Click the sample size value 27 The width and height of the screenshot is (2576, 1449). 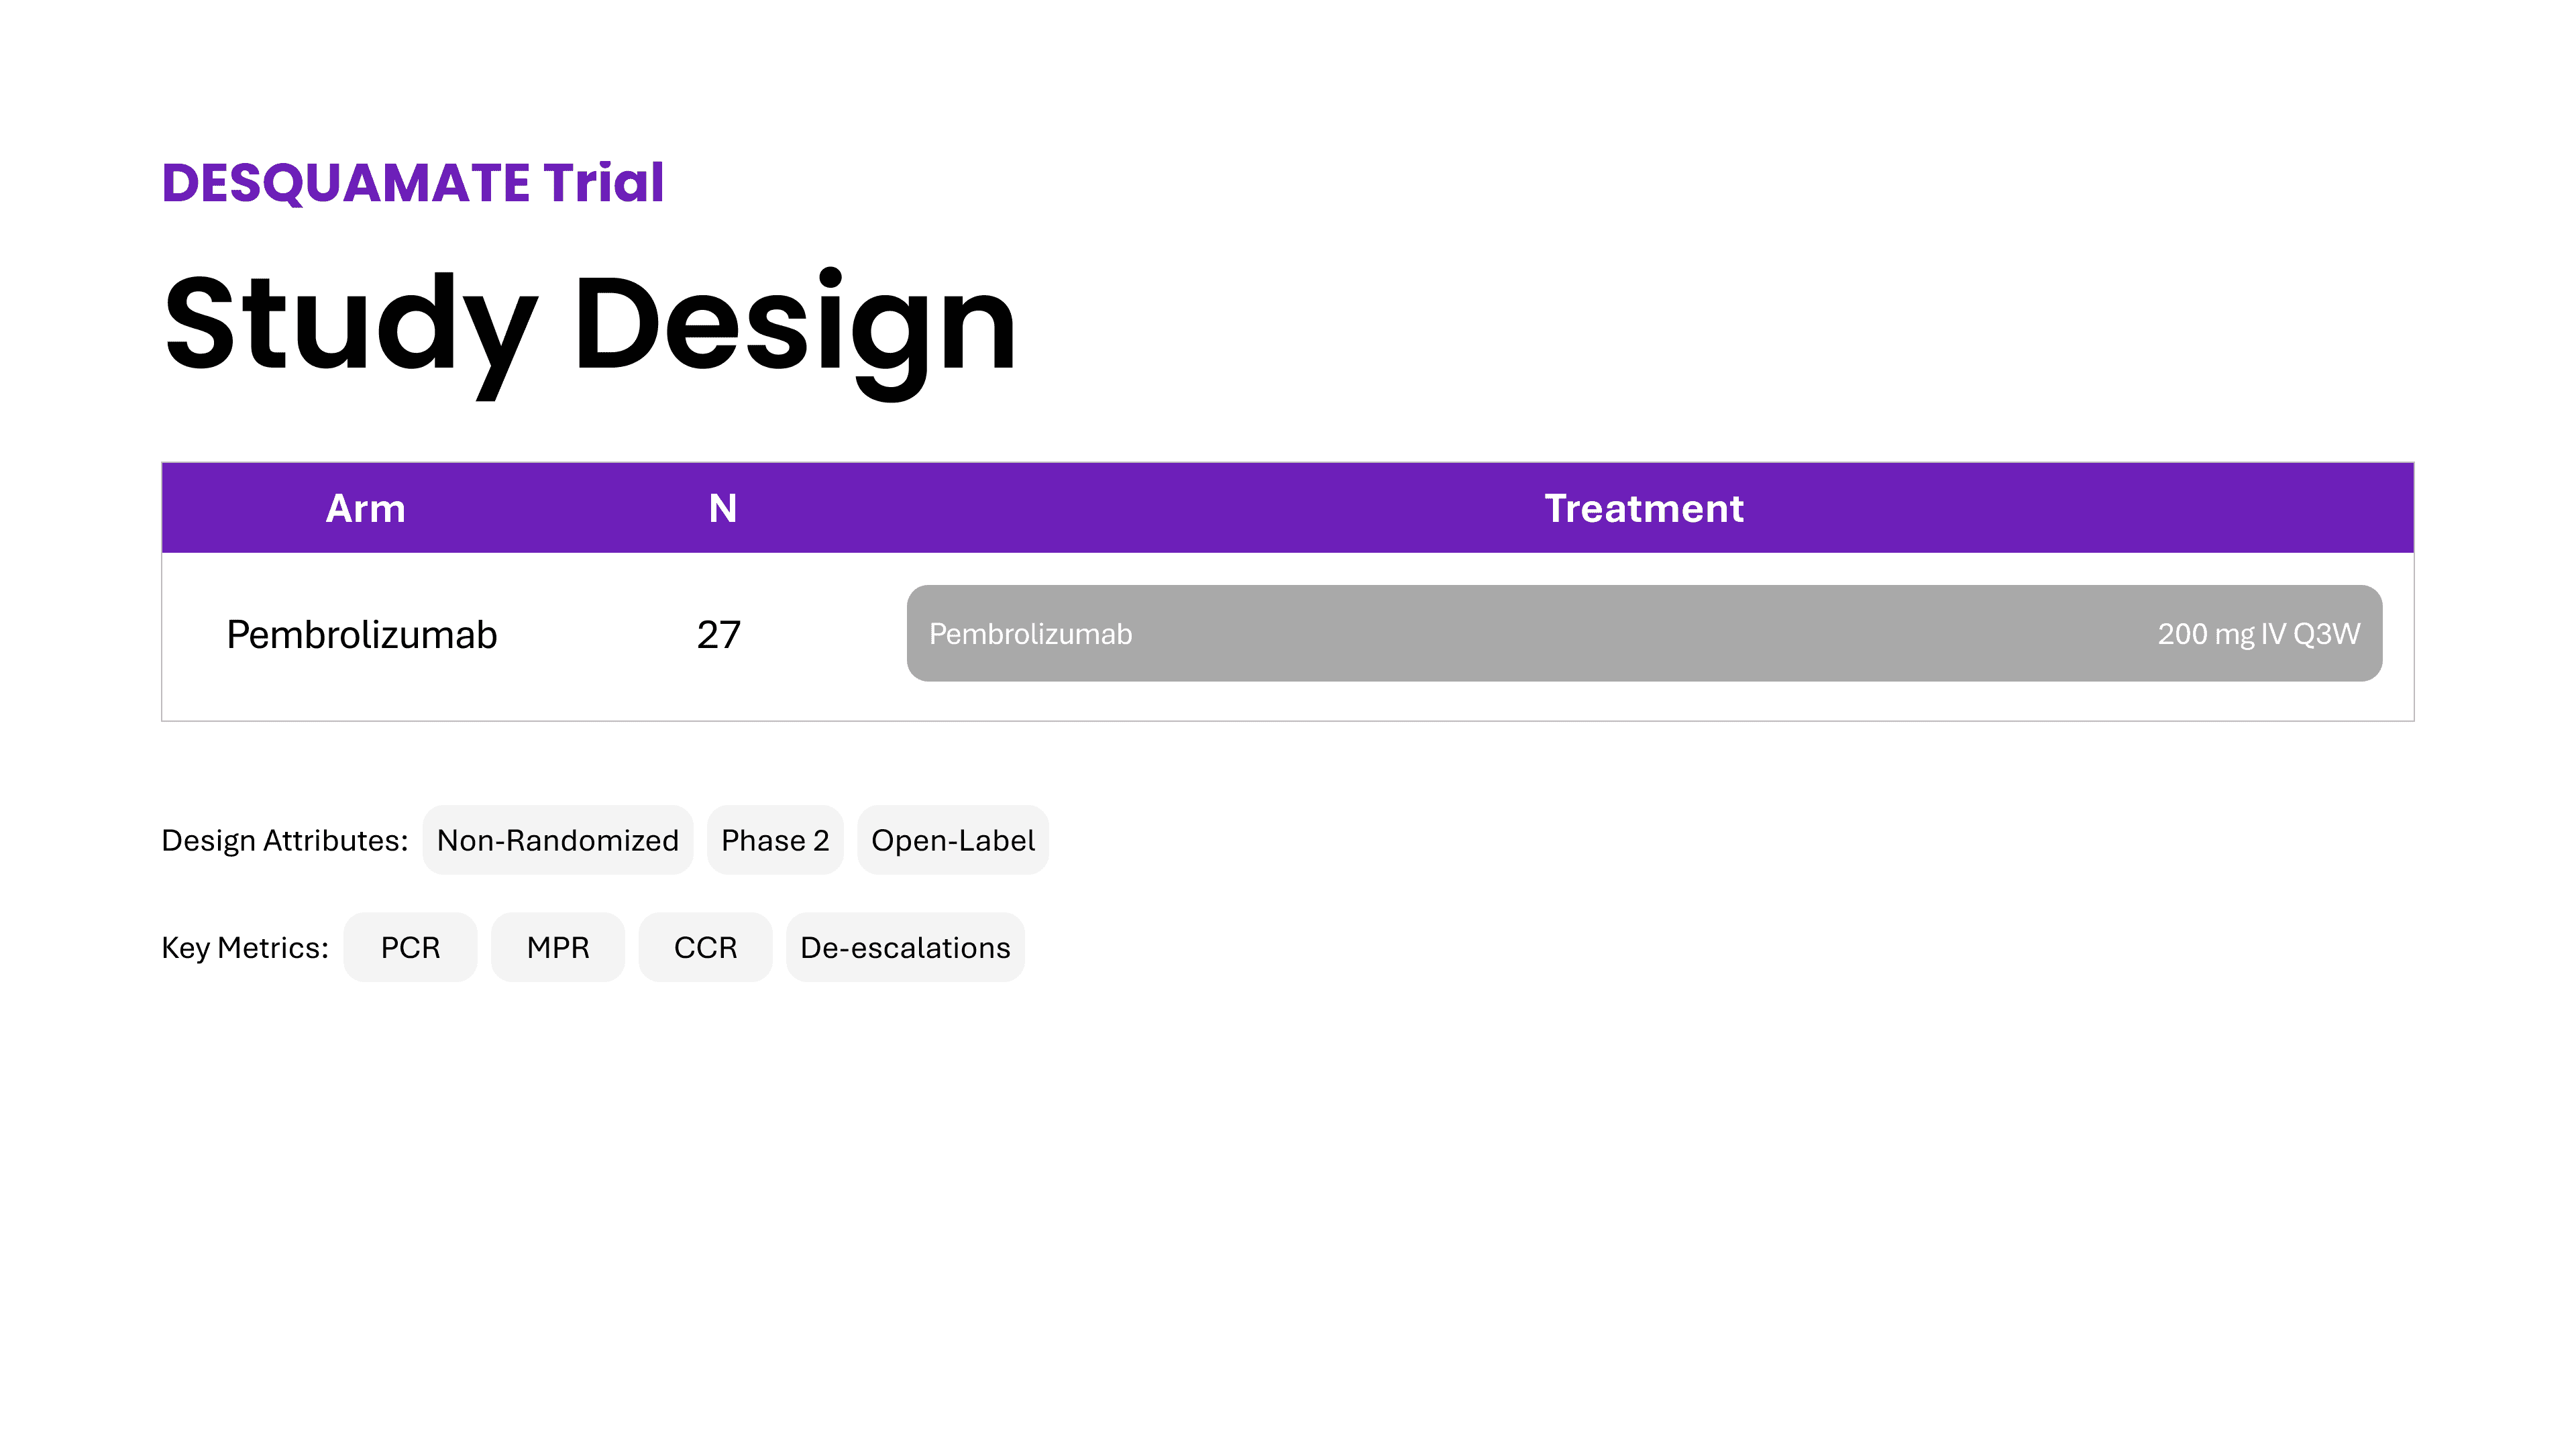point(718,635)
